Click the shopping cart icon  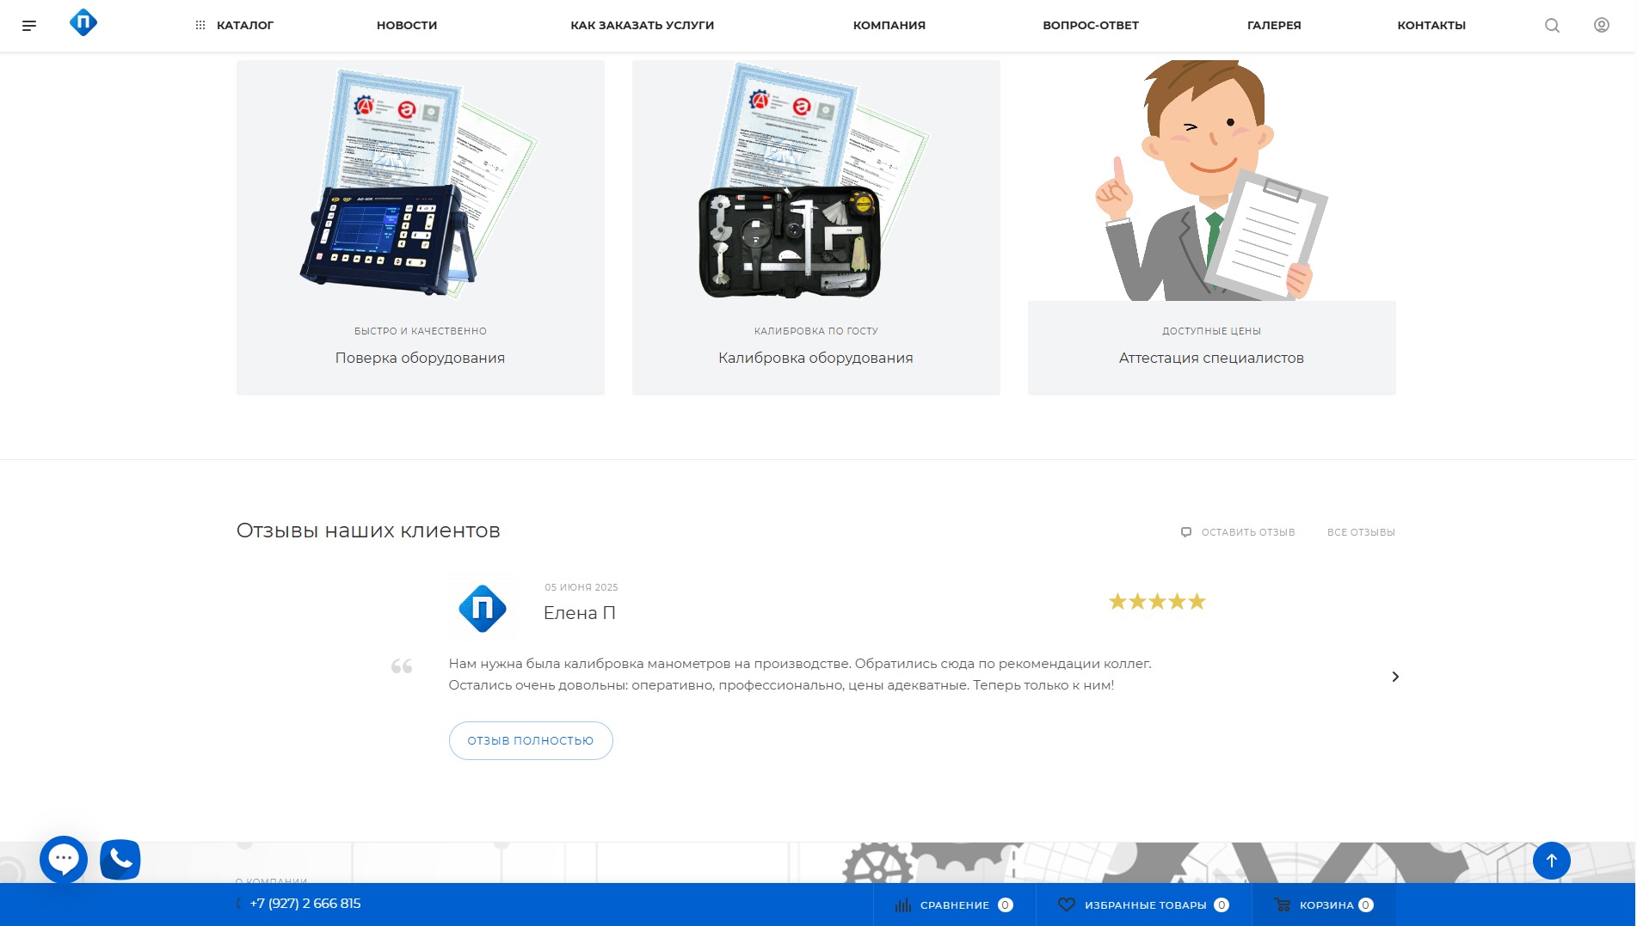[x=1283, y=905]
